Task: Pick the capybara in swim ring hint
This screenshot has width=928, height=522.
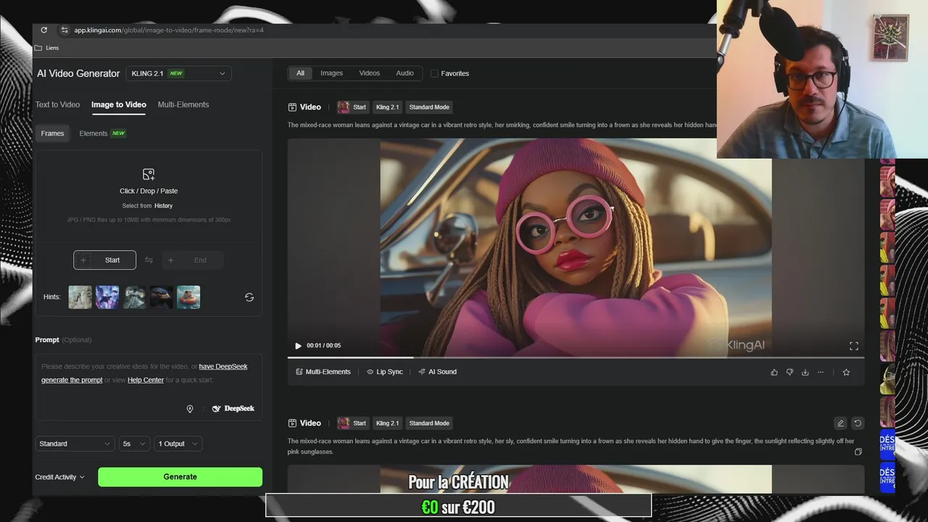Action: point(188,297)
